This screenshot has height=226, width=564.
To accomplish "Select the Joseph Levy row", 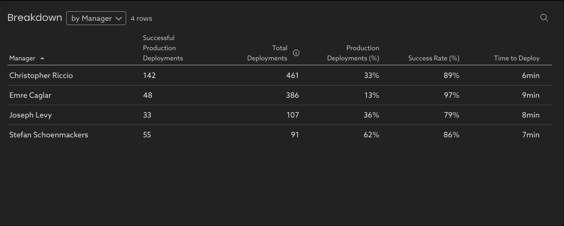I will tap(30, 115).
